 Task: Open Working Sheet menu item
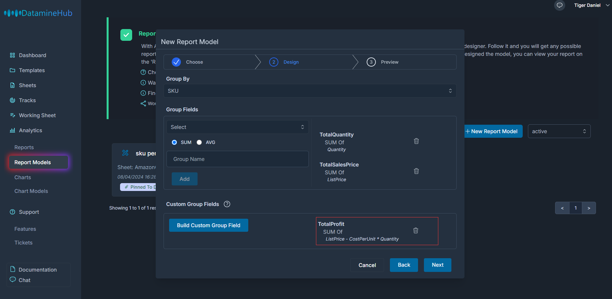click(x=37, y=115)
